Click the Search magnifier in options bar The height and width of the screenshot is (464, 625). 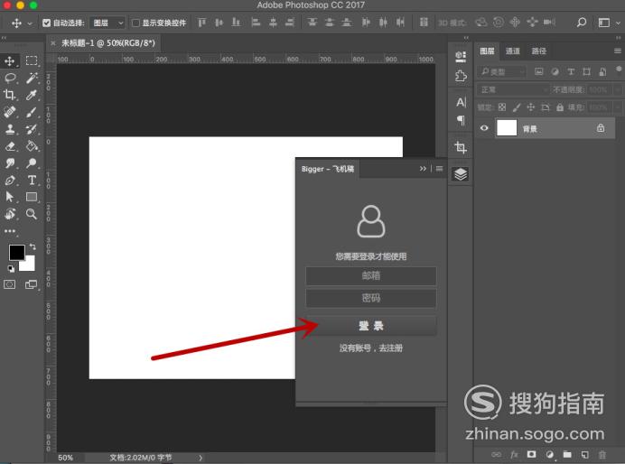[x=582, y=23]
